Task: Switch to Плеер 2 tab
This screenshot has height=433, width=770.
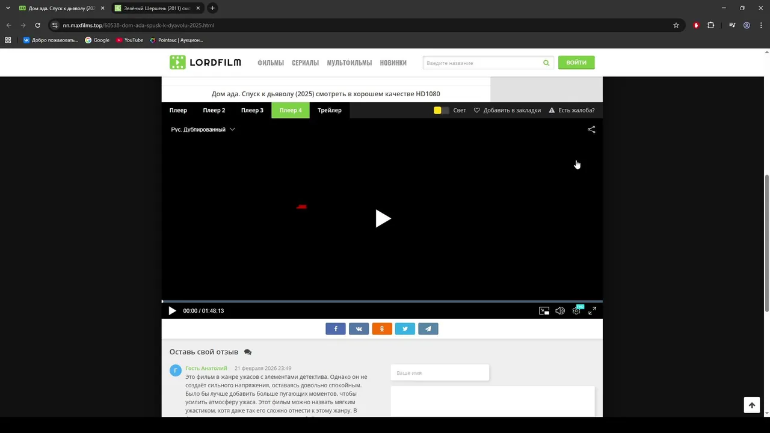Action: tap(214, 110)
